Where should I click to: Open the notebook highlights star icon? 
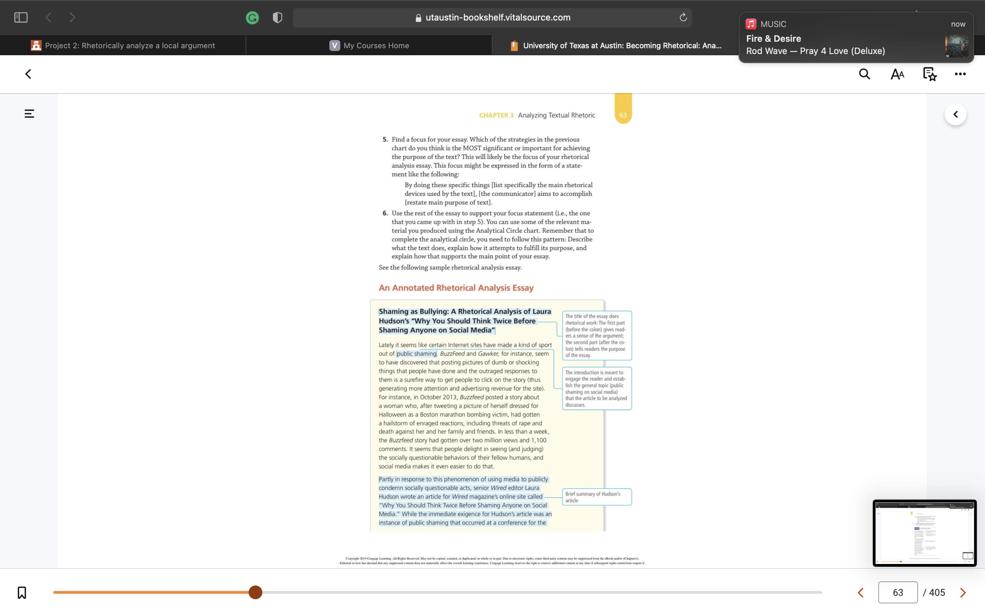pos(930,74)
